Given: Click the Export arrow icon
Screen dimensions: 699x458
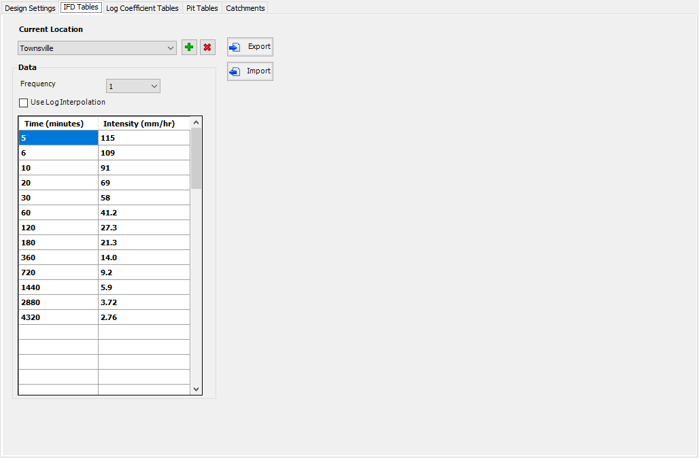Looking at the screenshot, I should pos(234,47).
